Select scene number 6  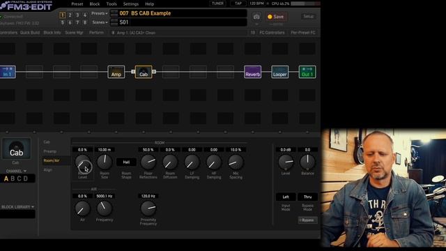tap(70, 22)
